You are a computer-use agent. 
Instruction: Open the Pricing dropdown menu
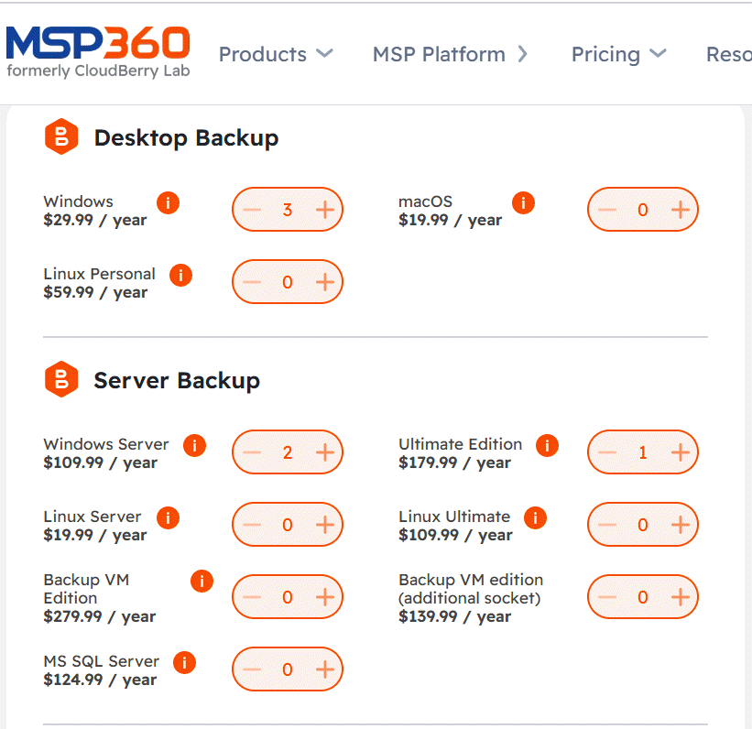(x=618, y=54)
